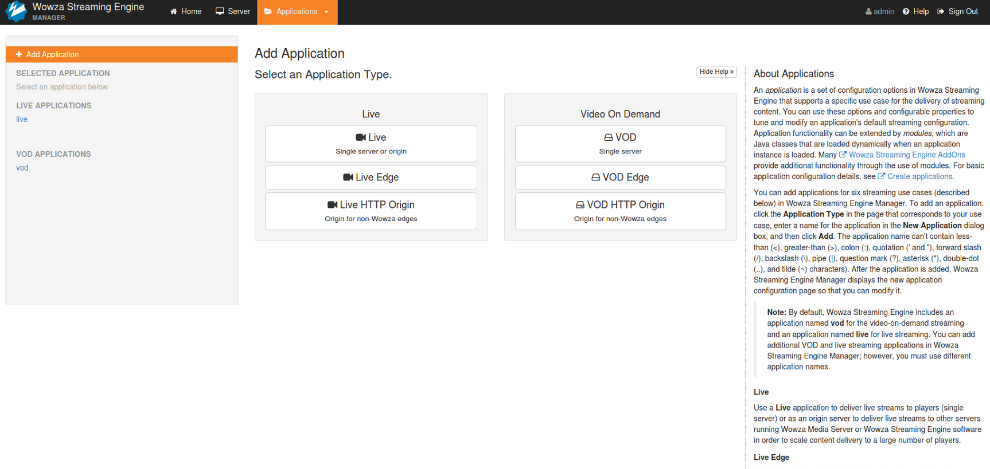
Task: Choose the Live Single server or origin type
Action: [371, 144]
